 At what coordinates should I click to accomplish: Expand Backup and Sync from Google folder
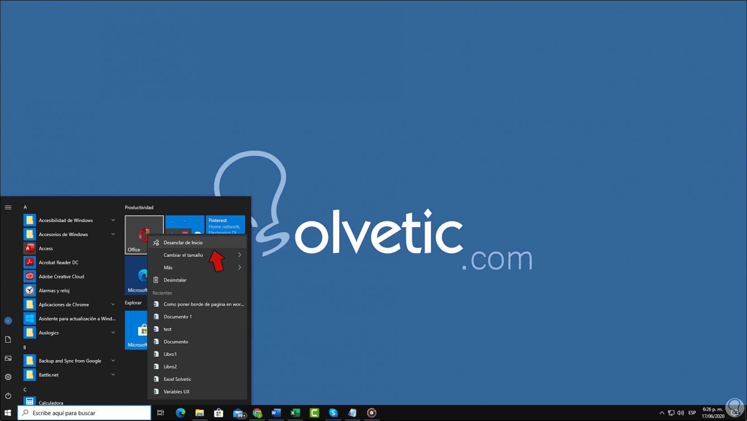click(x=70, y=360)
